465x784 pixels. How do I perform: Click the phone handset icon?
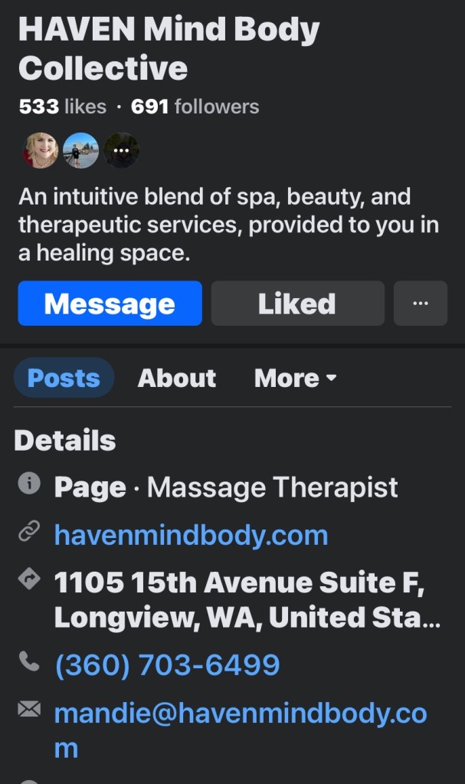(x=29, y=661)
